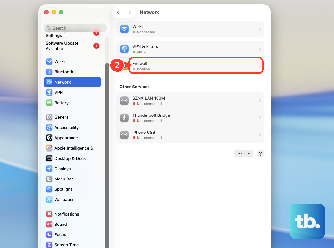Click the VPN icon in the sidebar
This screenshot has width=334, height=248.
tap(49, 92)
